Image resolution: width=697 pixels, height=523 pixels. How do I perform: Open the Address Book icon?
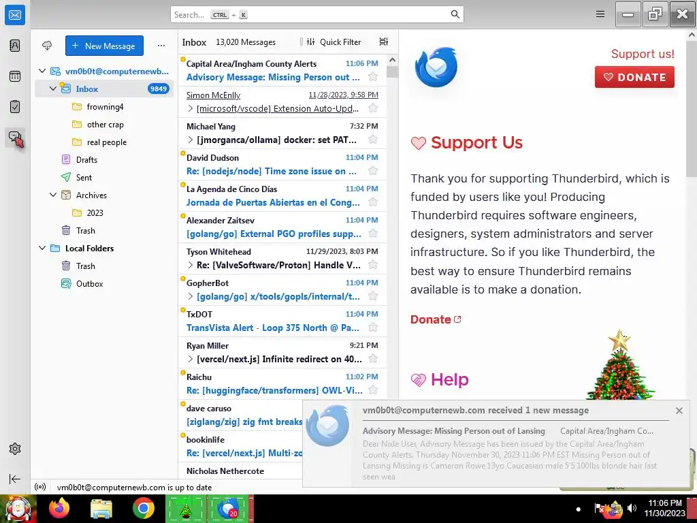(x=15, y=46)
